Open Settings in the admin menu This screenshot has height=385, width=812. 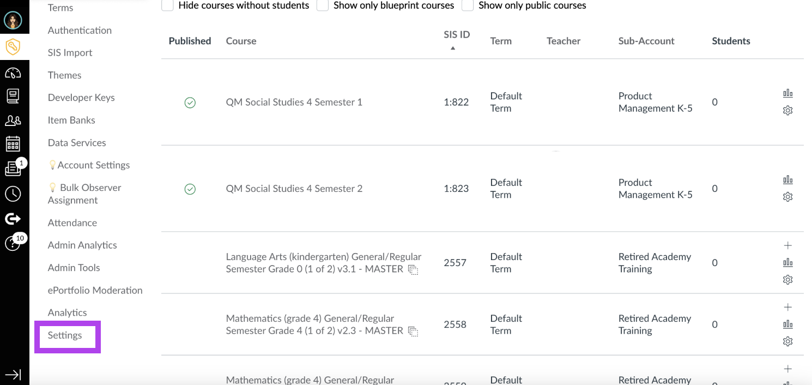click(x=65, y=335)
